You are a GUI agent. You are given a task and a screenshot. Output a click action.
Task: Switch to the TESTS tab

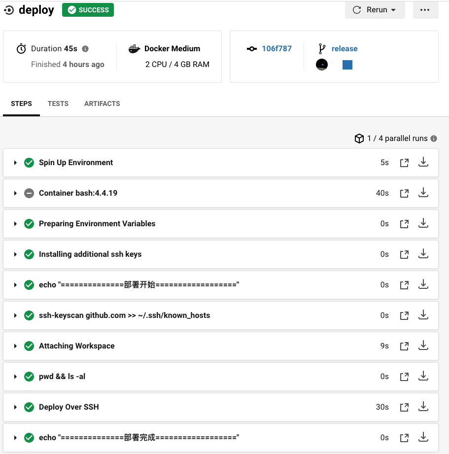(x=58, y=104)
